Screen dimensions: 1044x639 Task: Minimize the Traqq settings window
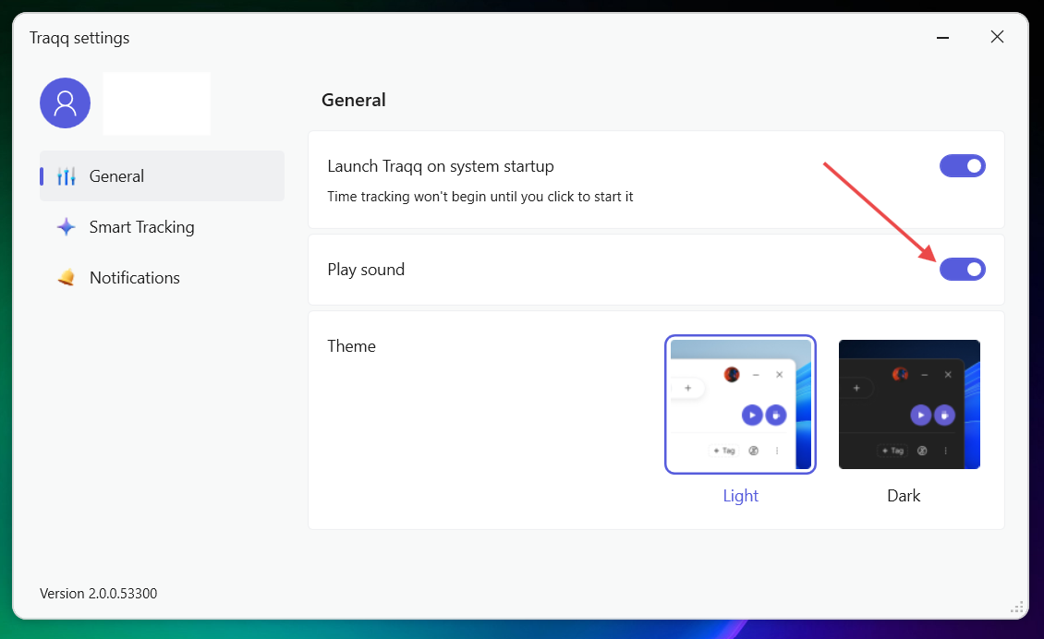(x=942, y=37)
